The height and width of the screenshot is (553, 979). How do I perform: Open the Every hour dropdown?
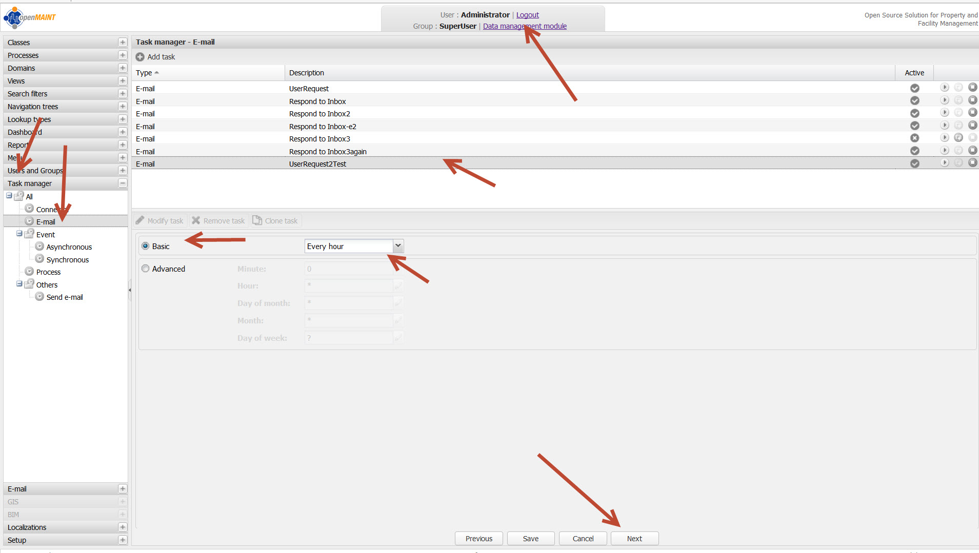coord(398,247)
